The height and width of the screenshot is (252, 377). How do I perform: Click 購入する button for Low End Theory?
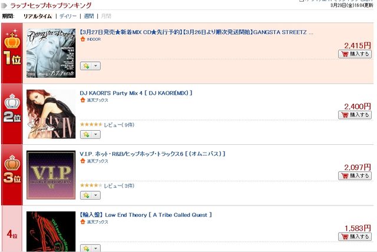[355, 237]
